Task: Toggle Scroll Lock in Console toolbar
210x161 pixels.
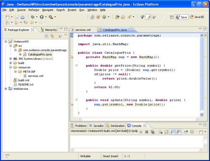Action: coord(166,132)
